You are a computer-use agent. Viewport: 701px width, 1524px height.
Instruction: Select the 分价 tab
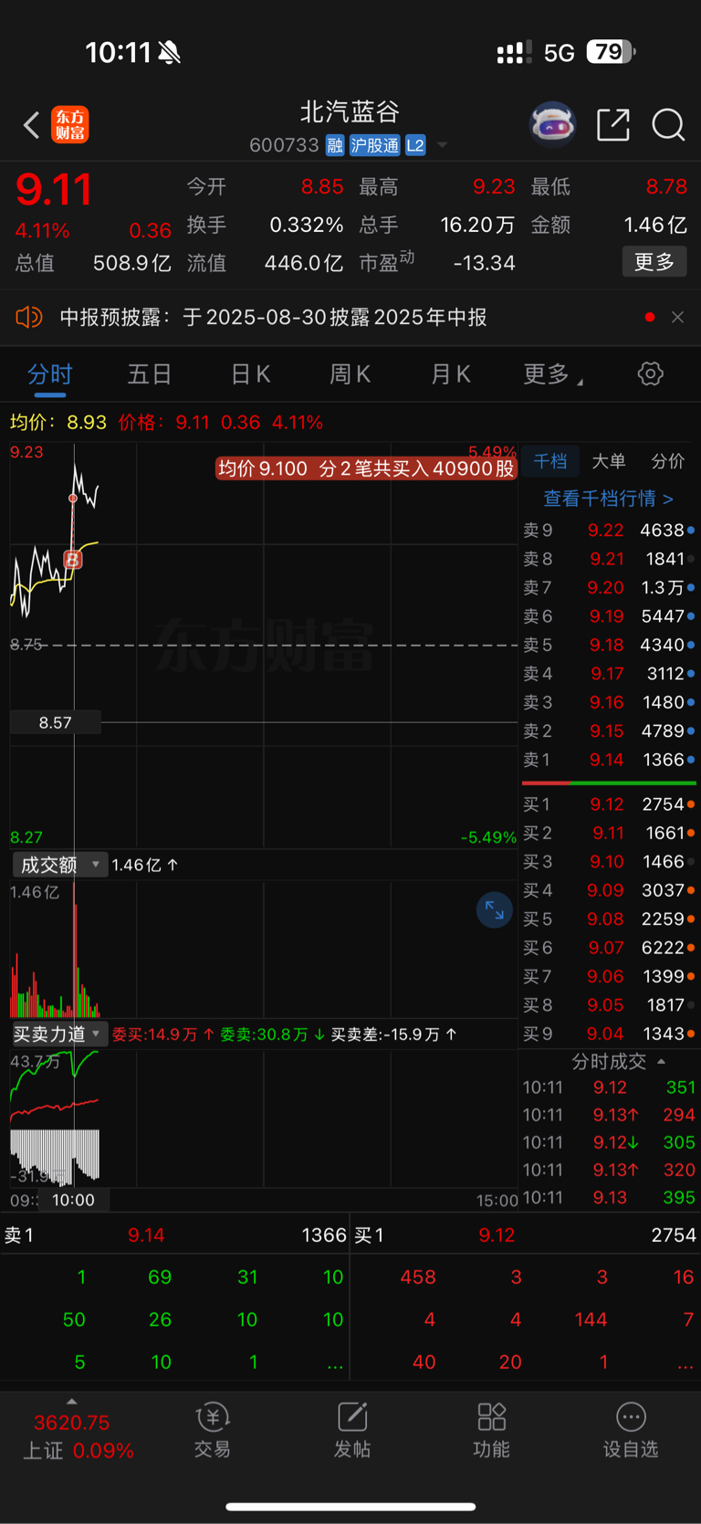coord(667,461)
